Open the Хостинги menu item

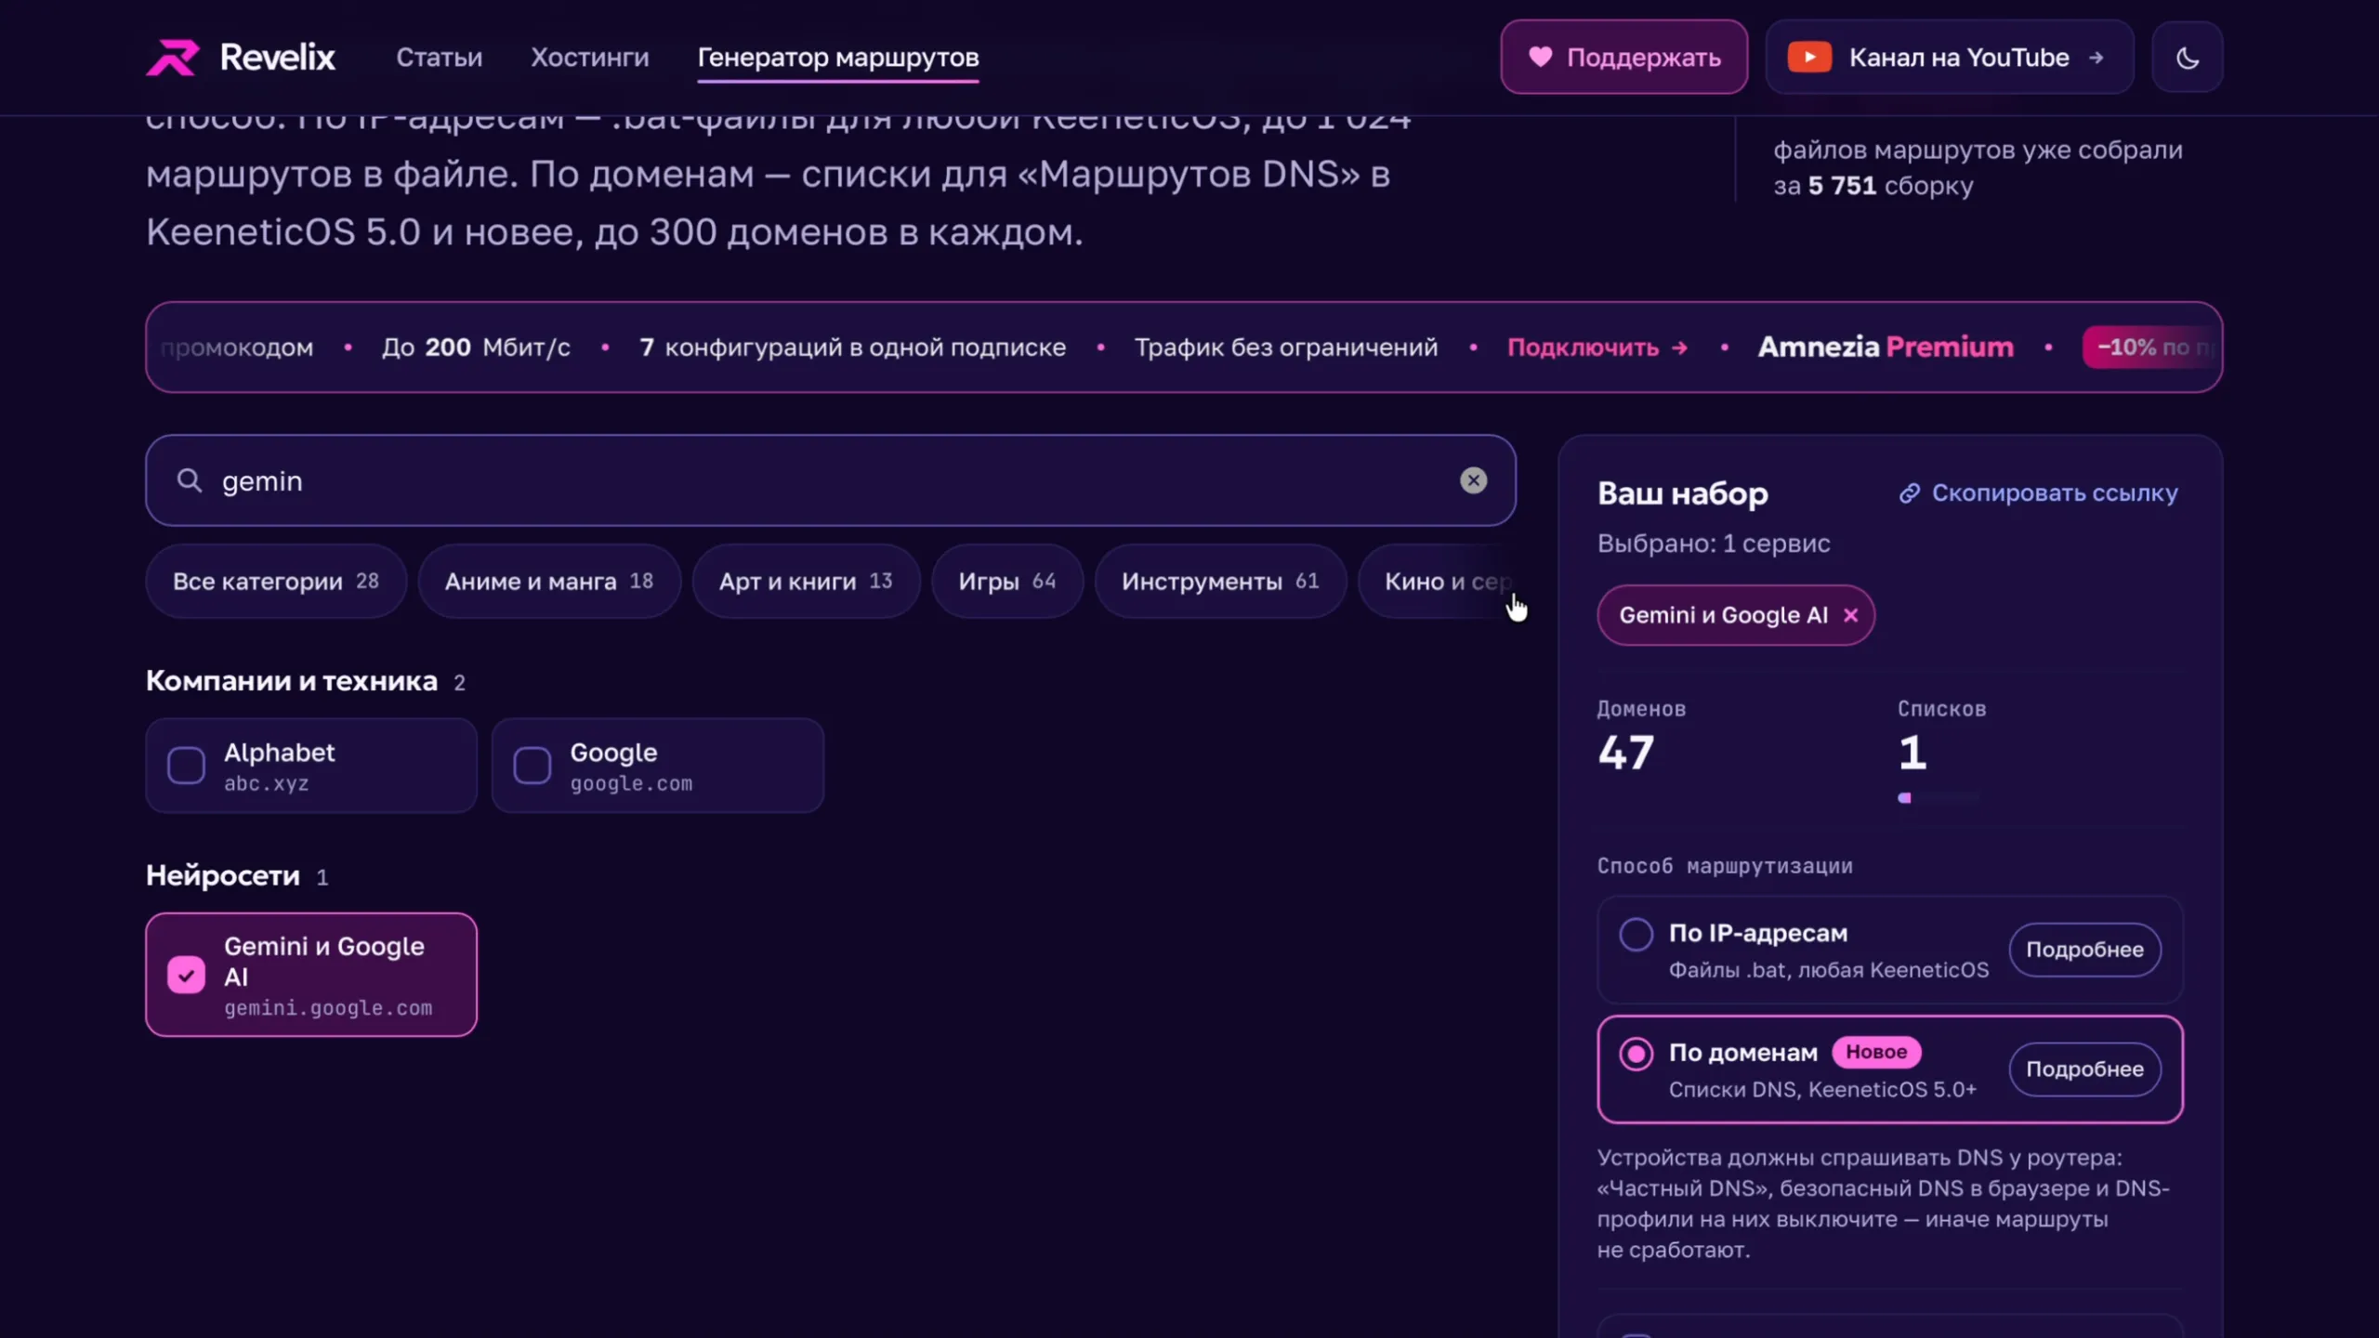(590, 58)
